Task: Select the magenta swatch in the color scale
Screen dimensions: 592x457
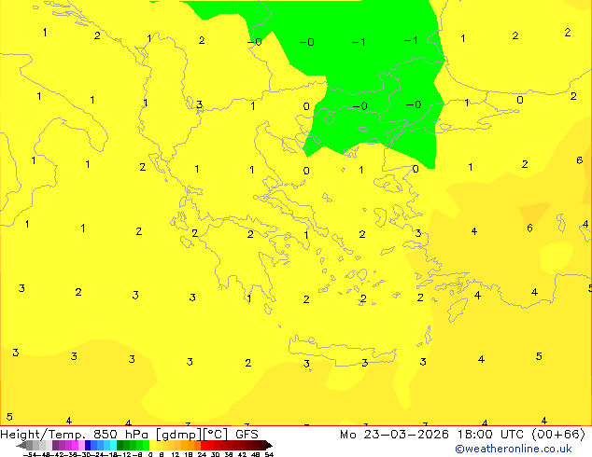Action: click(75, 445)
